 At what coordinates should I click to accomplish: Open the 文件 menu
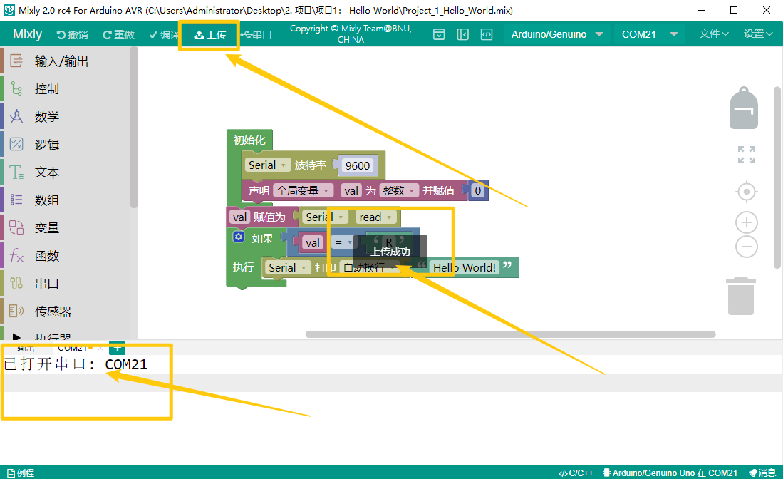714,34
